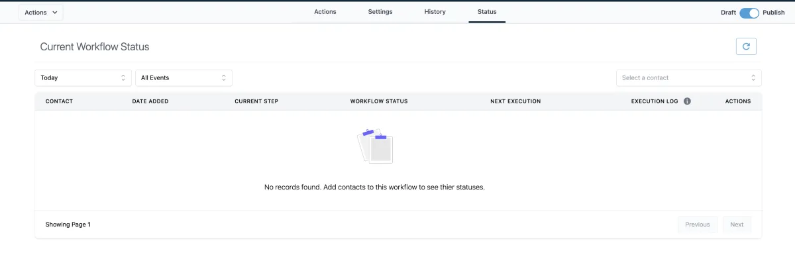The height and width of the screenshot is (257, 795).
Task: Open the Today date range dropdown
Action: click(x=83, y=78)
